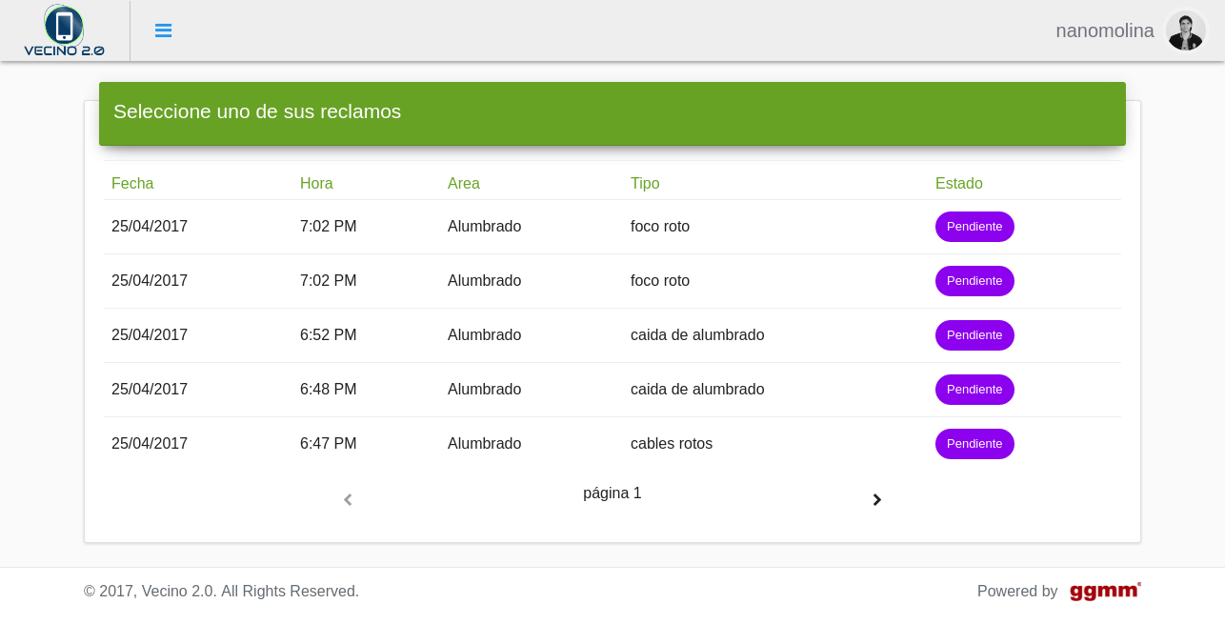Viewport: 1225px width, 624px height.
Task: Click the ggmm logo in footer
Action: click(1104, 592)
